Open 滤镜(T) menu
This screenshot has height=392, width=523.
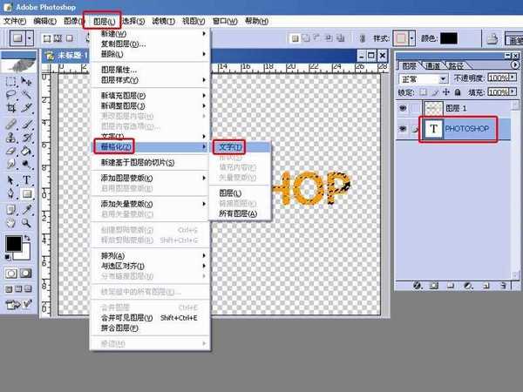click(x=164, y=21)
